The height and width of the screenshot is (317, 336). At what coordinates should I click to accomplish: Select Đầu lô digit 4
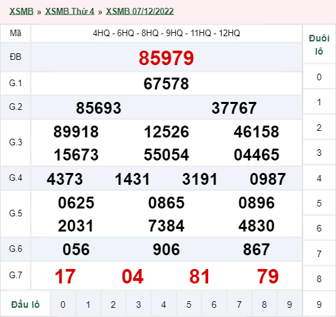tap(163, 305)
